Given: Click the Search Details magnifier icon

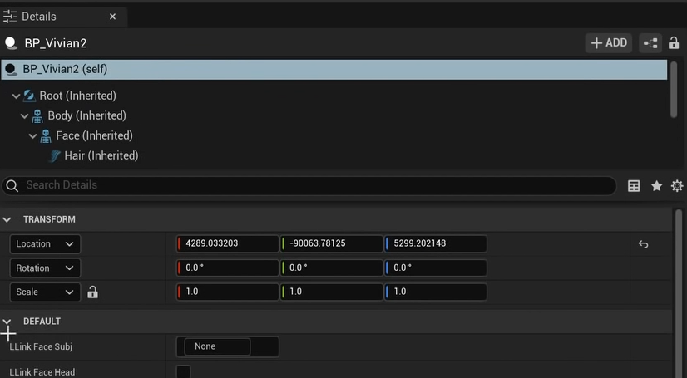Looking at the screenshot, I should (12, 186).
